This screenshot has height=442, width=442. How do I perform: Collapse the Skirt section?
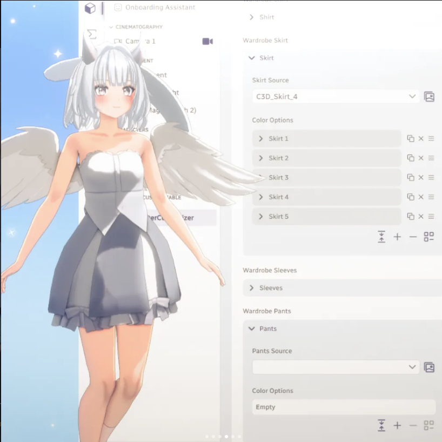coord(251,58)
